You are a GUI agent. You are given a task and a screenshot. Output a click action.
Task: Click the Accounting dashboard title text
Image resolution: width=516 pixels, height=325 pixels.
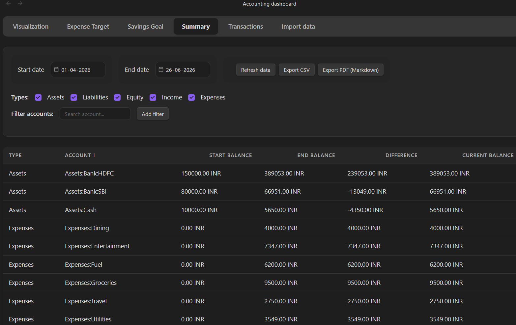coord(270,4)
